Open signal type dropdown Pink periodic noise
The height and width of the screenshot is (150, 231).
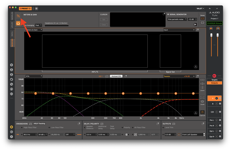point(177,19)
